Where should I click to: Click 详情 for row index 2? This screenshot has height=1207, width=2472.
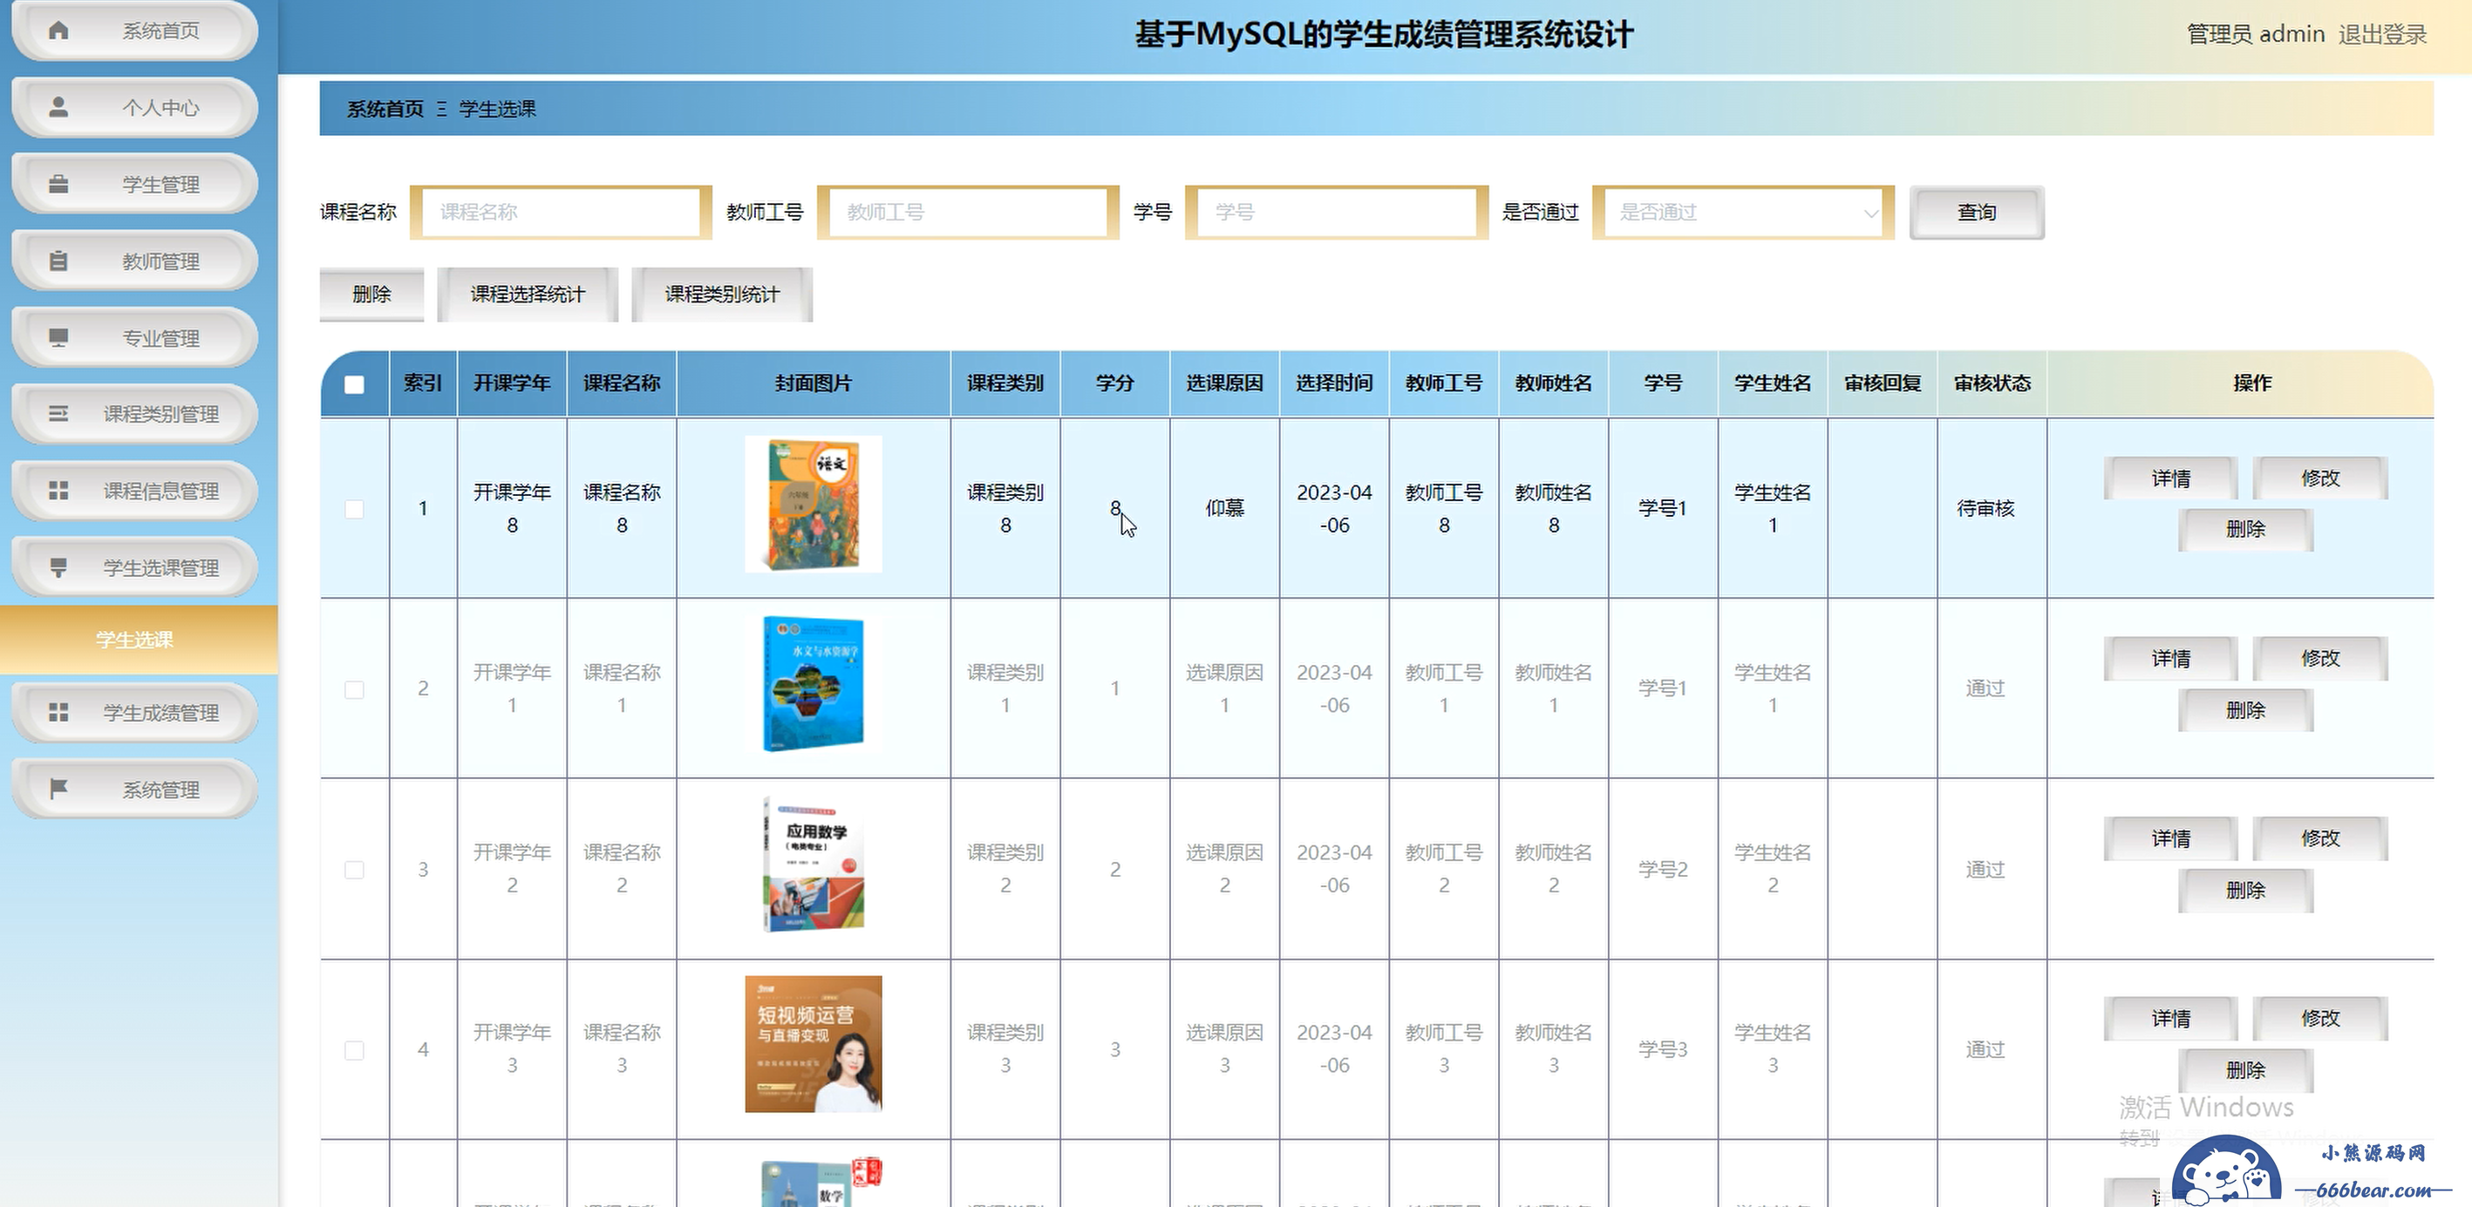[2170, 658]
